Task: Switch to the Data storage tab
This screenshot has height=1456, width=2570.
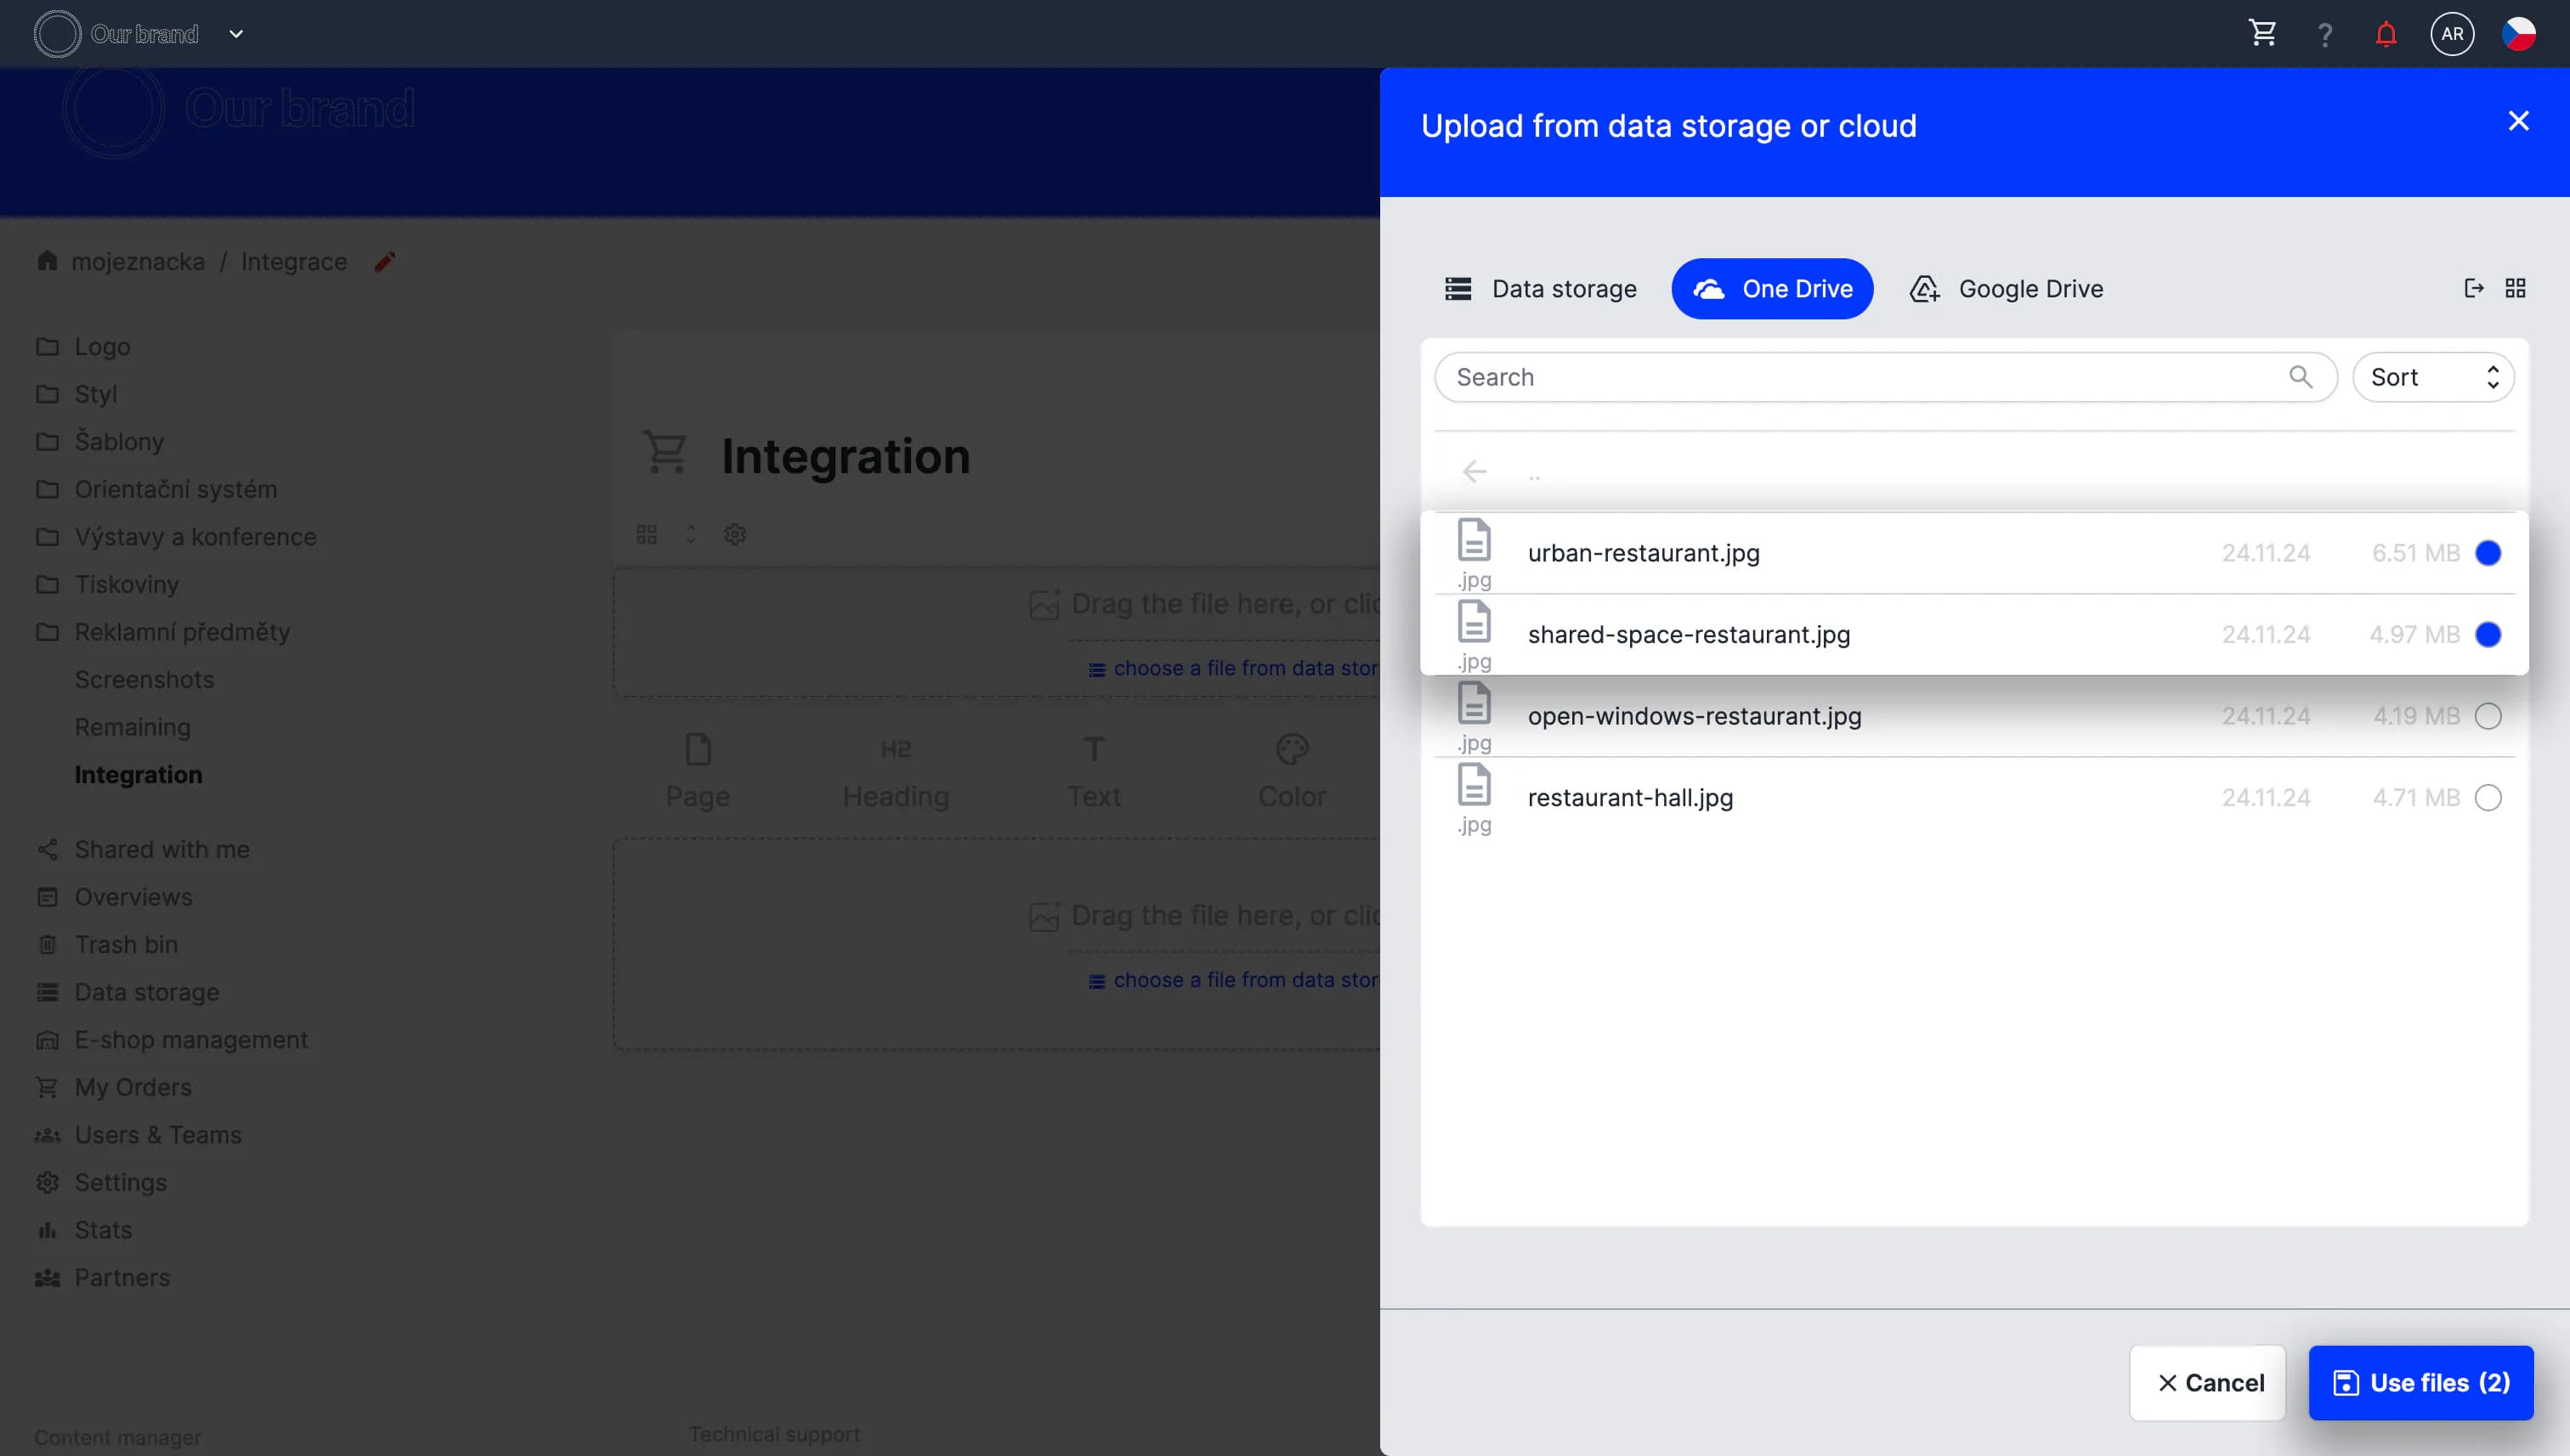Action: [1541, 289]
